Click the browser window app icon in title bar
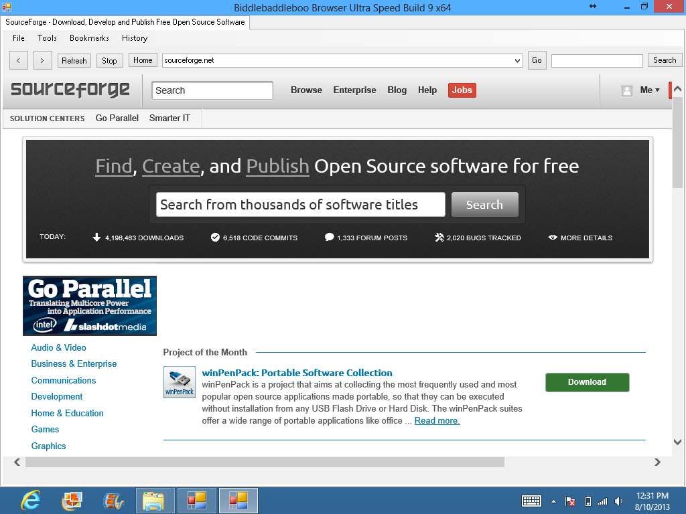Image resolution: width=686 pixels, height=514 pixels. (6, 7)
